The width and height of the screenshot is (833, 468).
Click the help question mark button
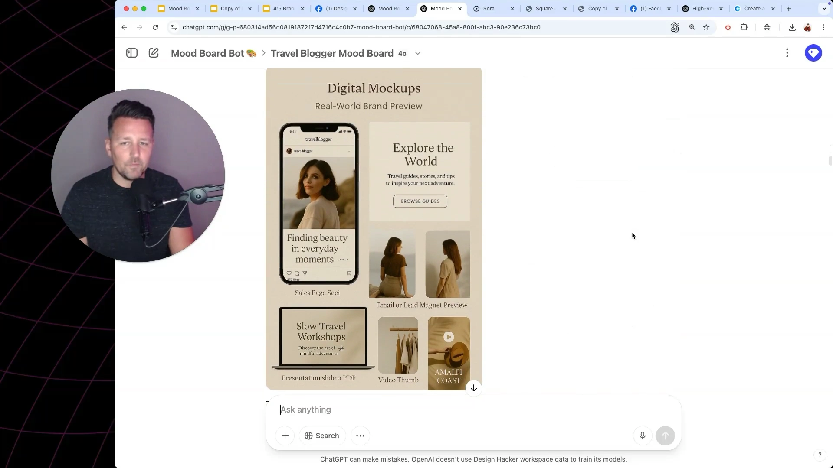[x=820, y=455]
